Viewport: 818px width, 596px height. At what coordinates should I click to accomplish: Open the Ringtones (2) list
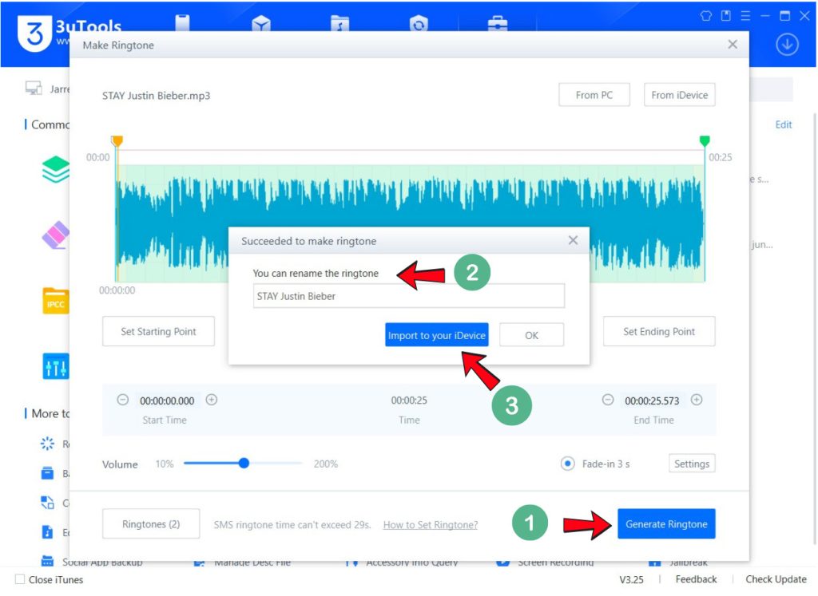click(x=151, y=523)
